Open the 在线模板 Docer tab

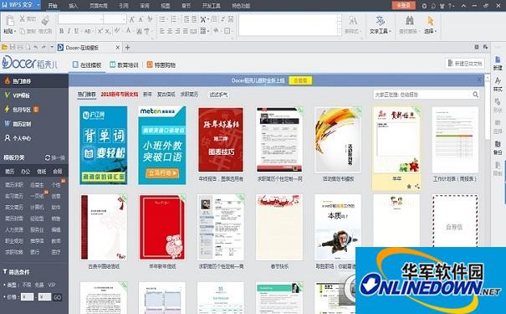pos(87,65)
